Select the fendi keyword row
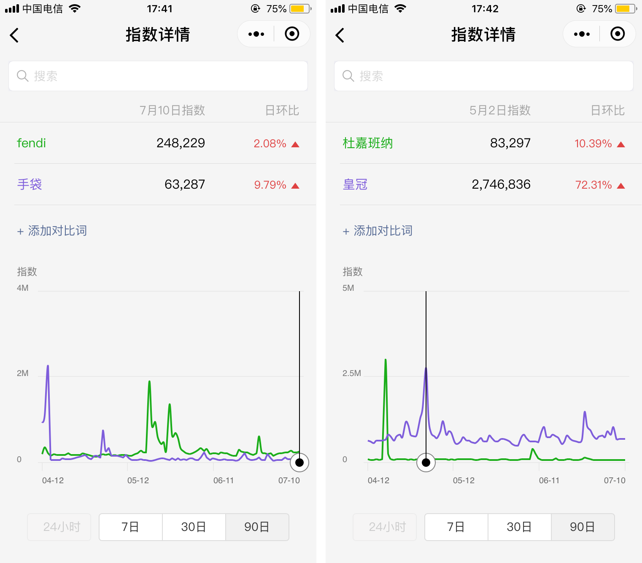This screenshot has height=563, width=642. pos(158,143)
